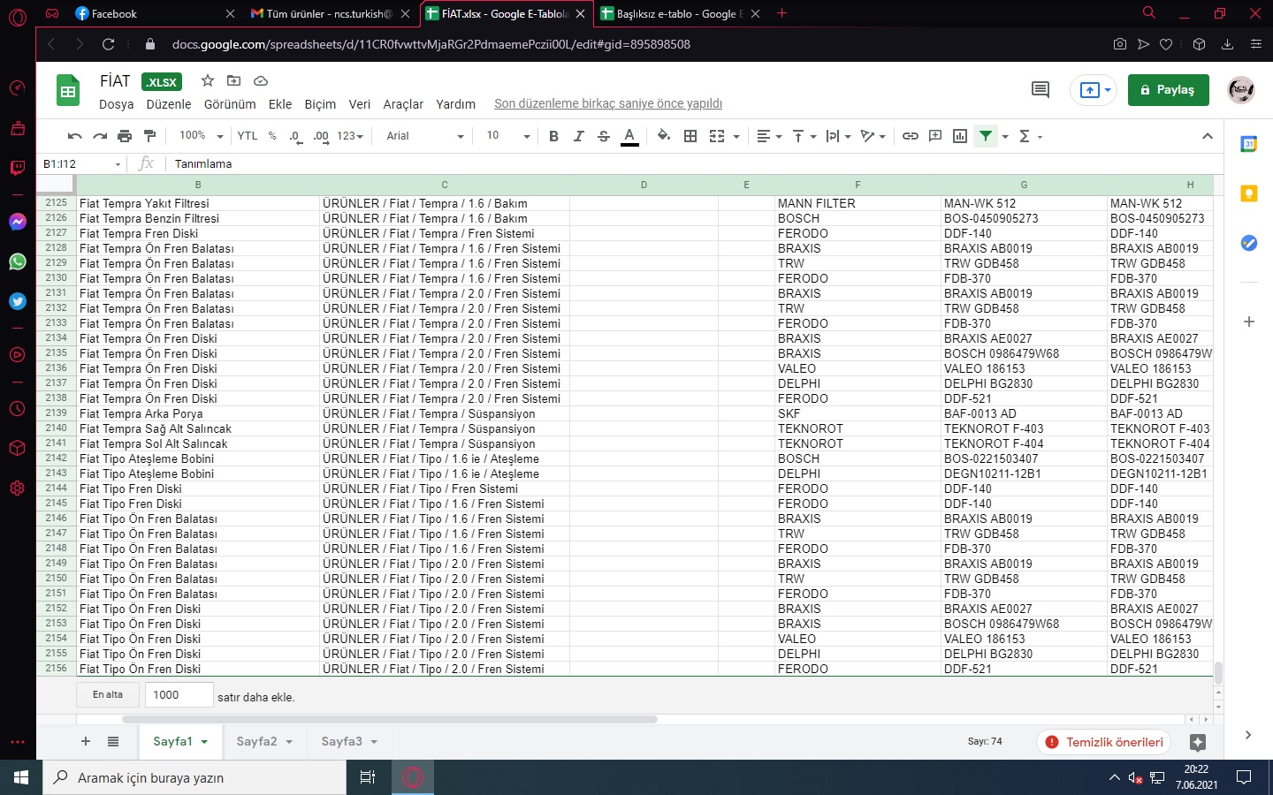Viewport: 1273px width, 795px height.
Task: Print the spreadsheet
Action: (125, 136)
